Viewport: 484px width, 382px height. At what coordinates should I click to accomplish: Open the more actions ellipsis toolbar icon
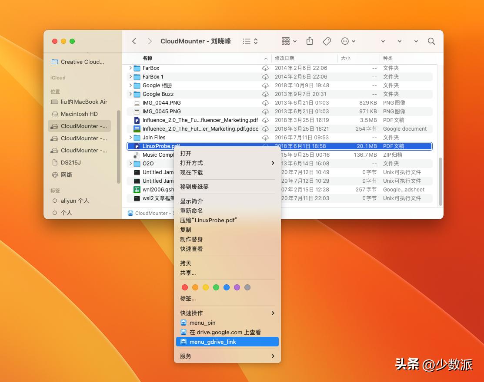pyautogui.click(x=345, y=41)
